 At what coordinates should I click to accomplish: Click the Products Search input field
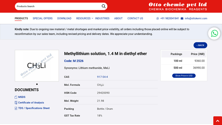point(57,6)
